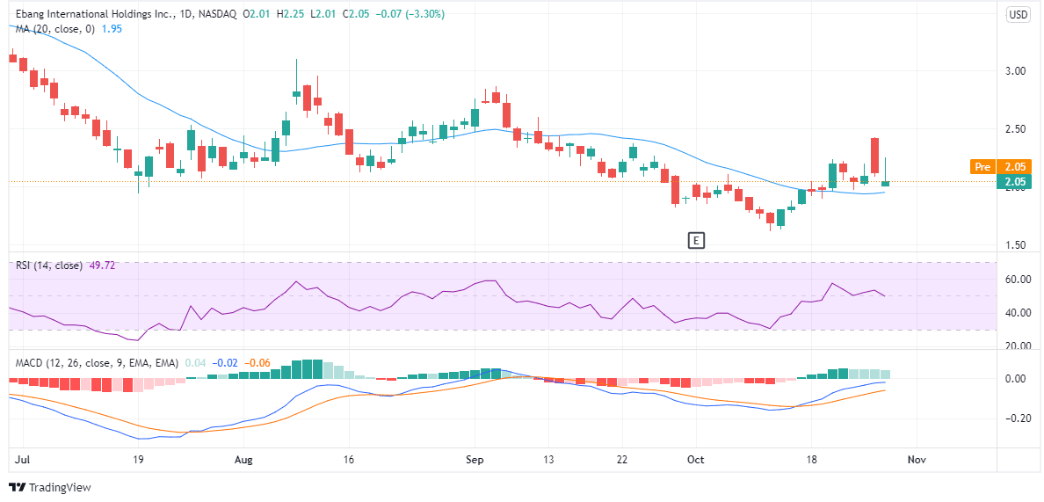Click the TradingView logo

click(49, 487)
